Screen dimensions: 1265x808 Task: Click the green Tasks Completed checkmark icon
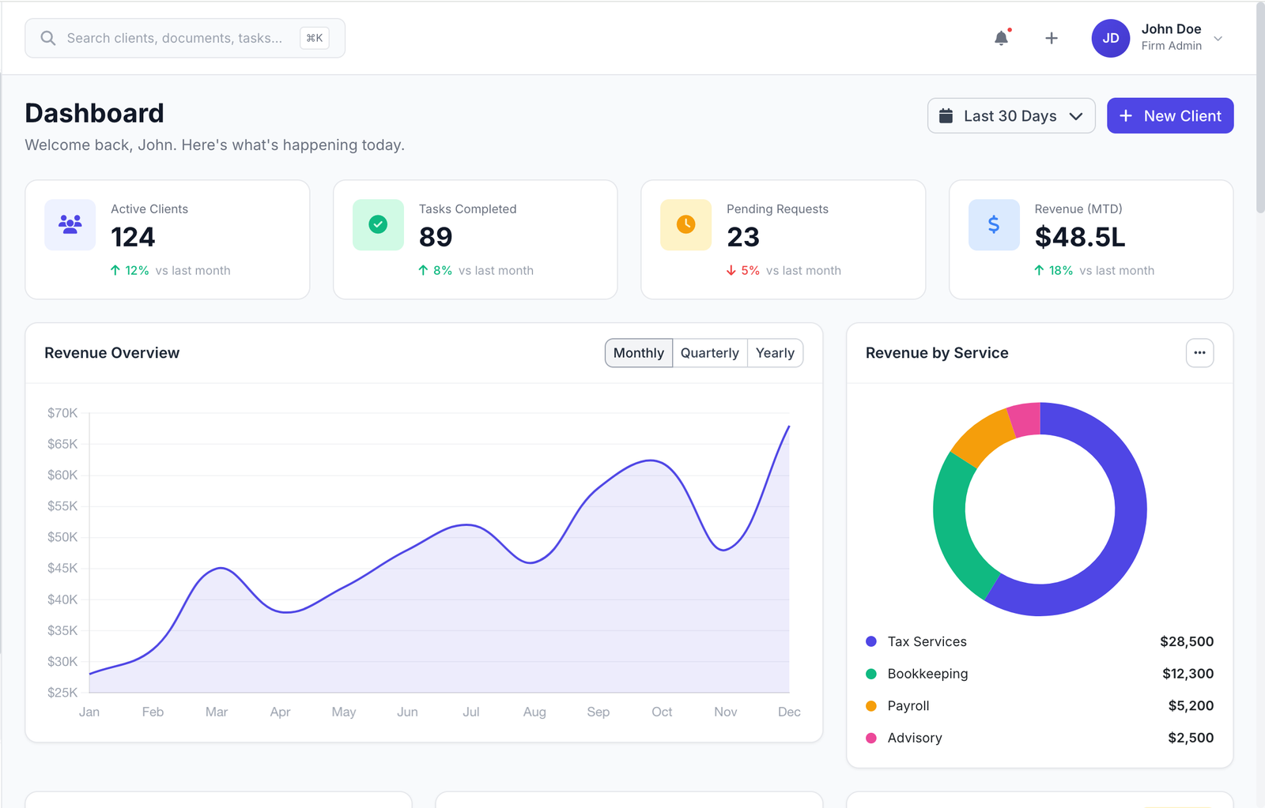click(377, 224)
